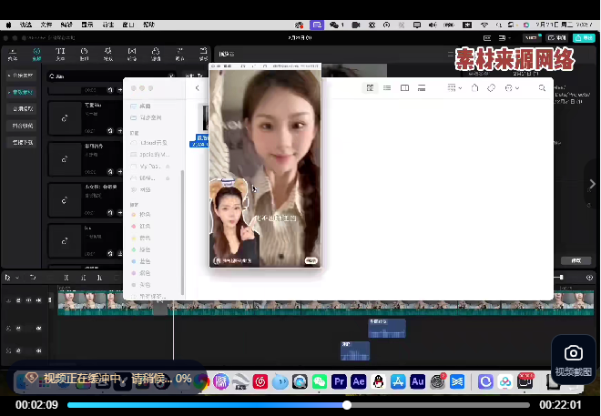Click the Finder search magnifier icon
601x416 pixels.
coord(543,88)
